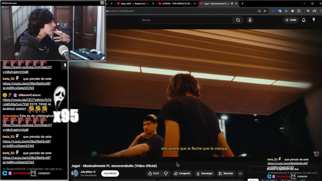Click the Descargar download button
Image resolution: width=322 pixels, height=181 pixels.
pos(204,173)
